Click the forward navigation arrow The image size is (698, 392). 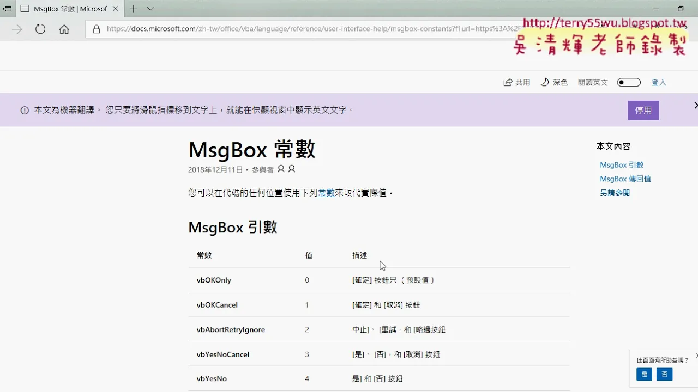(17, 29)
